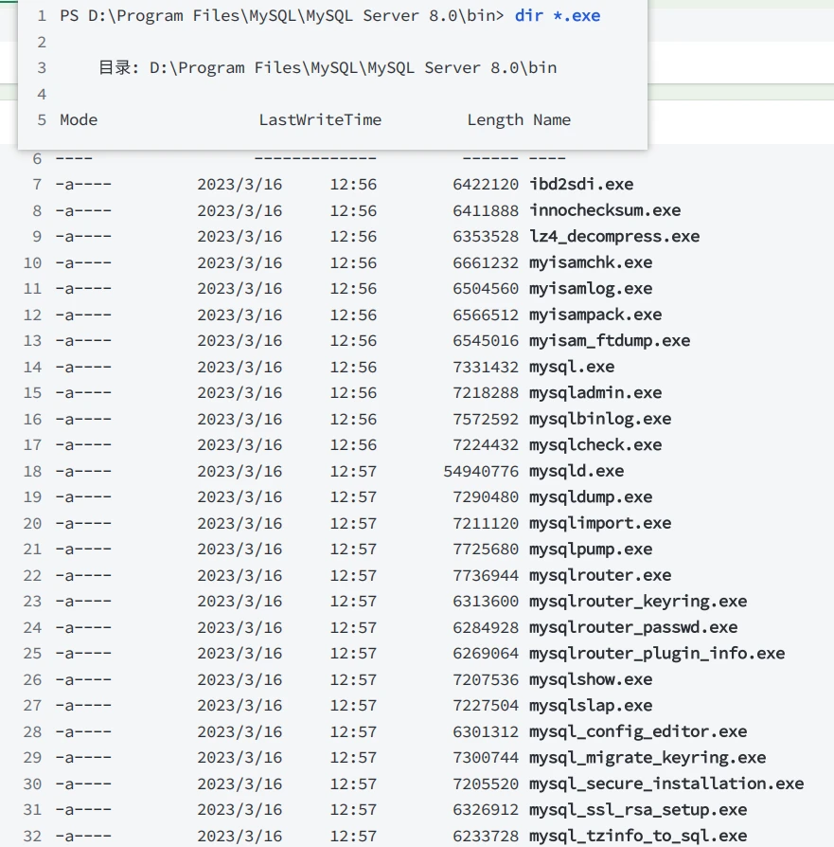
Task: Click myisam_ftdump.exe in the list
Action: point(610,340)
